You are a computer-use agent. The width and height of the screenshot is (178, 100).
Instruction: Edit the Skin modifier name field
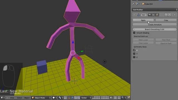(x=144, y=15)
